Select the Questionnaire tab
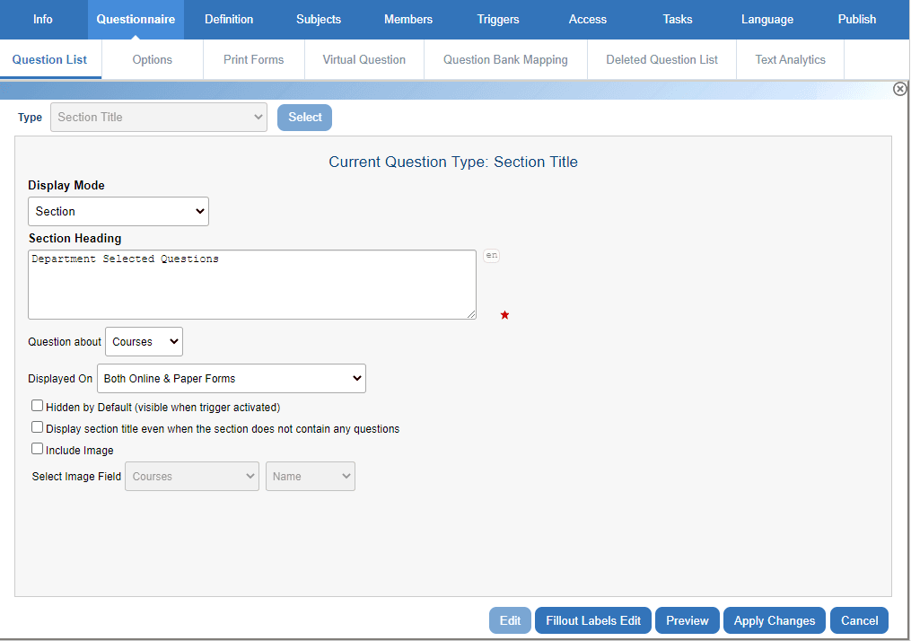Viewport: 911px width, 641px height. pos(136,19)
